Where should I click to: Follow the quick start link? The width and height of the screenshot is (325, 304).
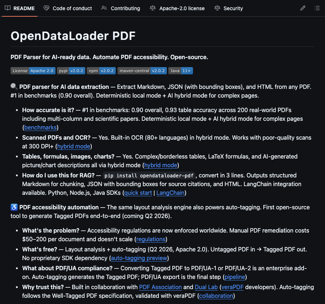pos(138,193)
